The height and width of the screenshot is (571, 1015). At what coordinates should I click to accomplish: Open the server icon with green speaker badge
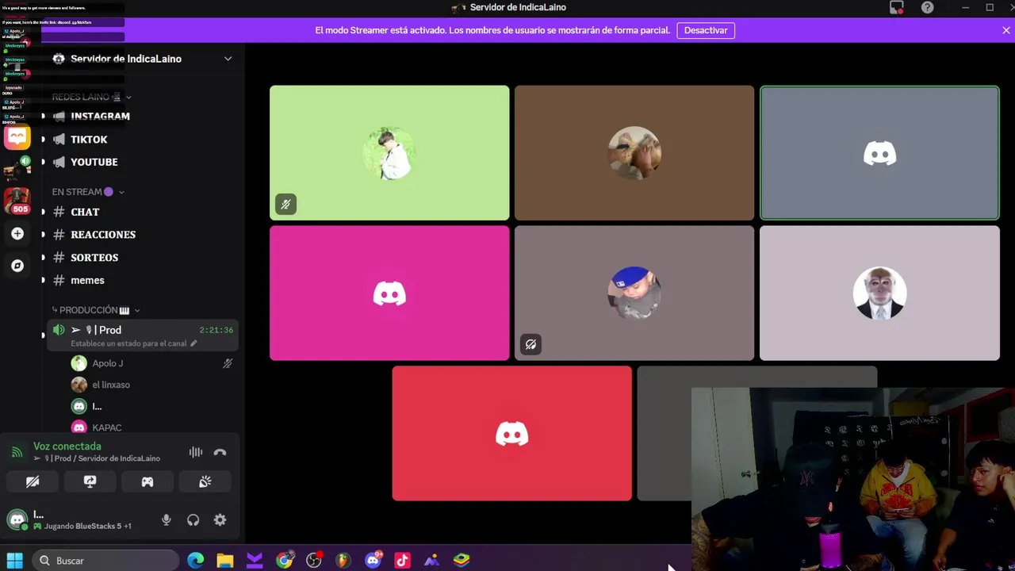17,169
